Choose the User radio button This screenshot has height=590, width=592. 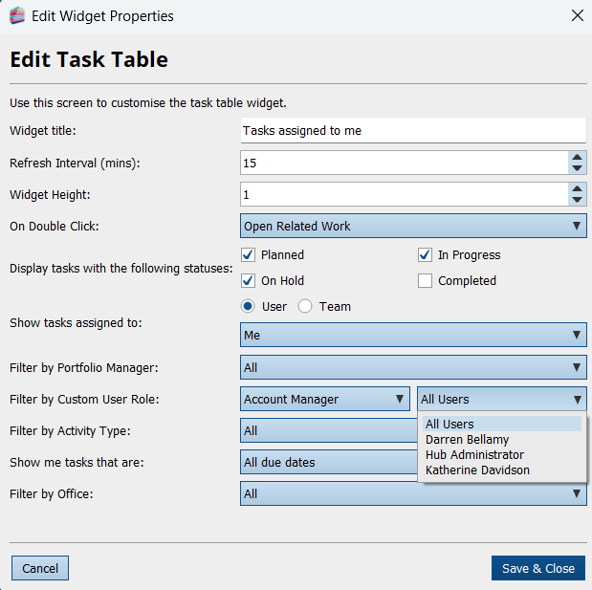click(249, 307)
